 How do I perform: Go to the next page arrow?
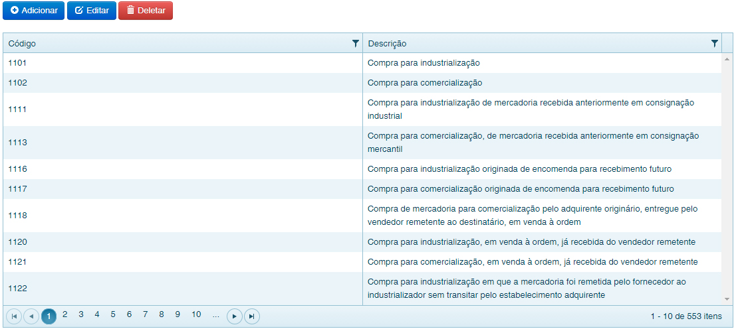click(235, 316)
